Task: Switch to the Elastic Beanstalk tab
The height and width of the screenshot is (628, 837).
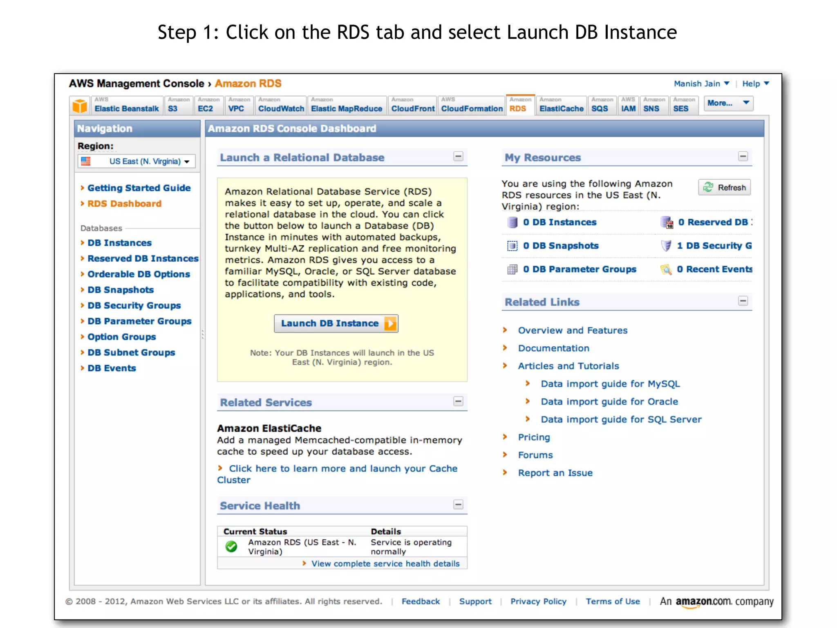Action: click(x=127, y=105)
